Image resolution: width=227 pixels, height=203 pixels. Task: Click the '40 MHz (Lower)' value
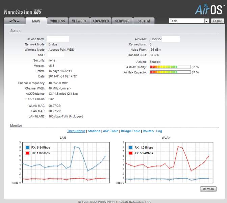59,88
